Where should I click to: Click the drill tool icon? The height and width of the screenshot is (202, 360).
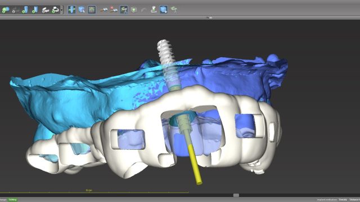[103, 10]
